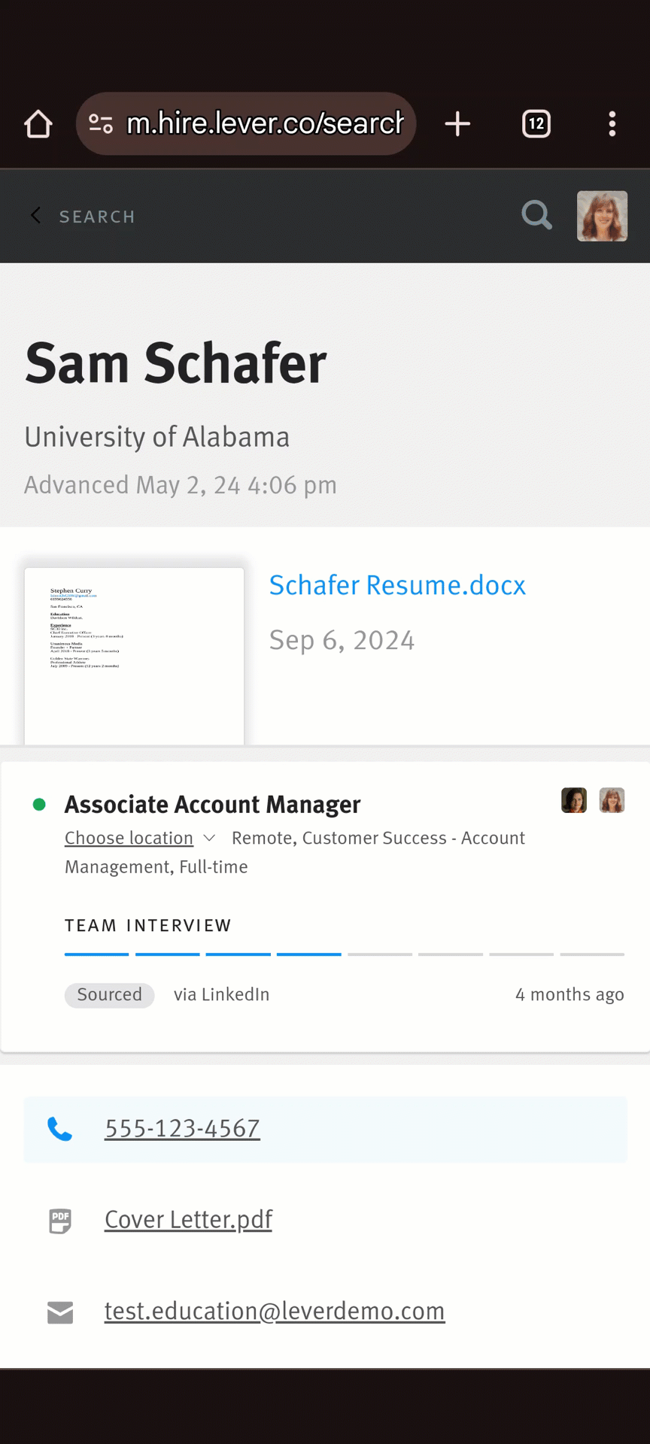Image resolution: width=650 pixels, height=1444 pixels.
Task: Call 555-123-4567
Action: tap(182, 1128)
